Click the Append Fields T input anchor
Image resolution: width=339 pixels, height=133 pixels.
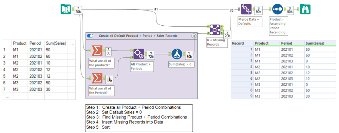pos(132,51)
